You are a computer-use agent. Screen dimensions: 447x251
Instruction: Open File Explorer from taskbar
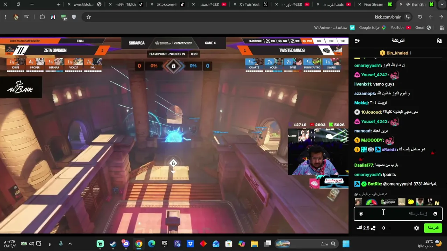coord(255,244)
